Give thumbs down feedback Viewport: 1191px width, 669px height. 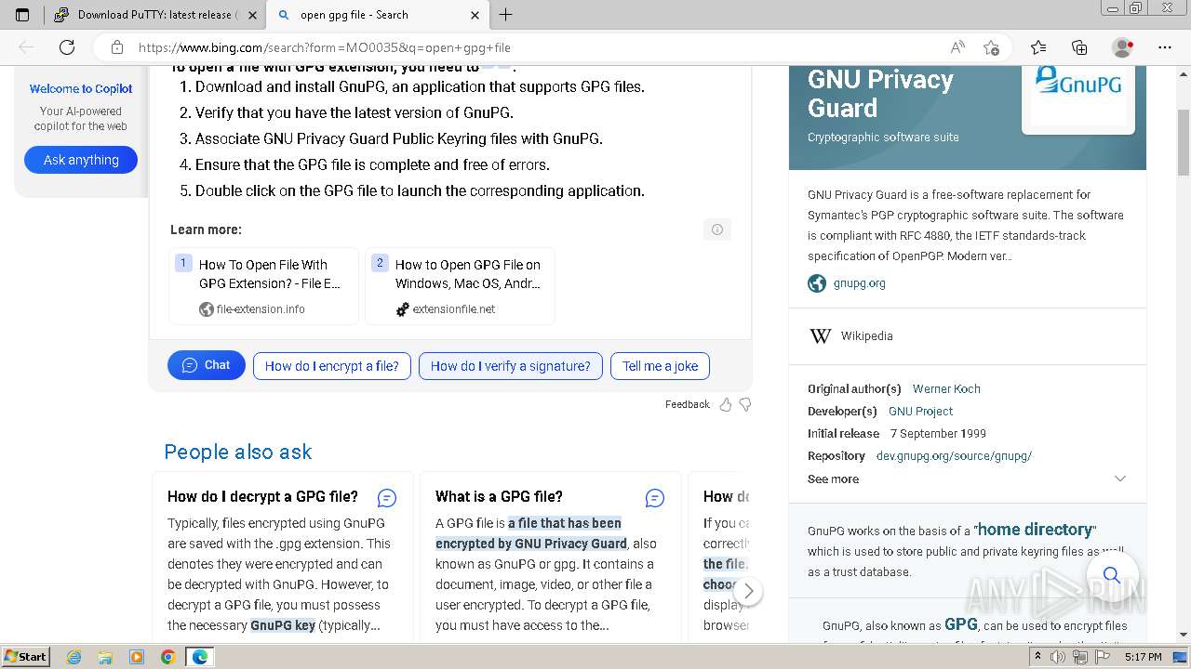[x=744, y=404]
